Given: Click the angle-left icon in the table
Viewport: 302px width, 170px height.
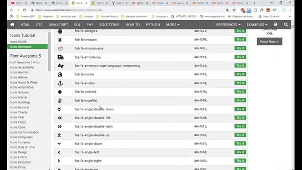Looking at the screenshot, I should pos(59,152).
